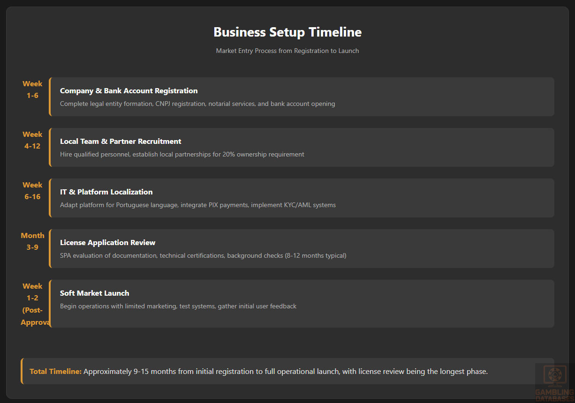
Task: Open Company & Bank Account Registration heading
Action: point(129,91)
